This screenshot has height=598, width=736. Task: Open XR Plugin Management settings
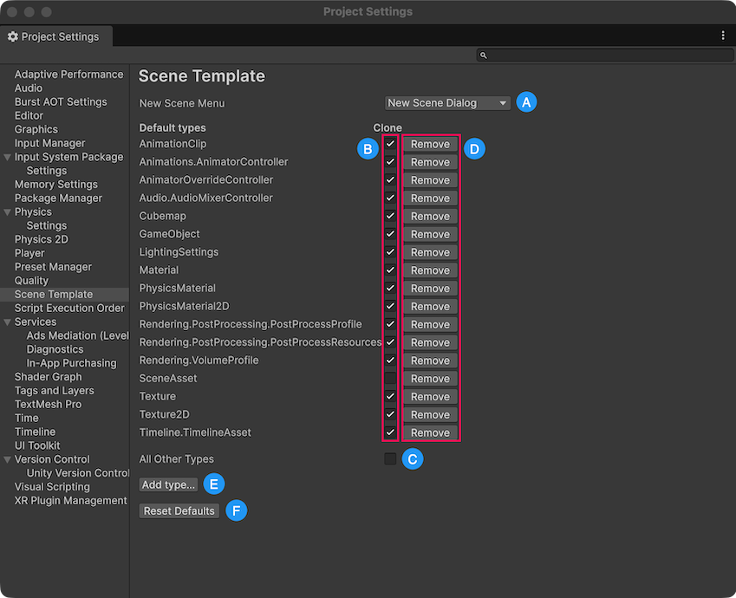click(x=70, y=501)
